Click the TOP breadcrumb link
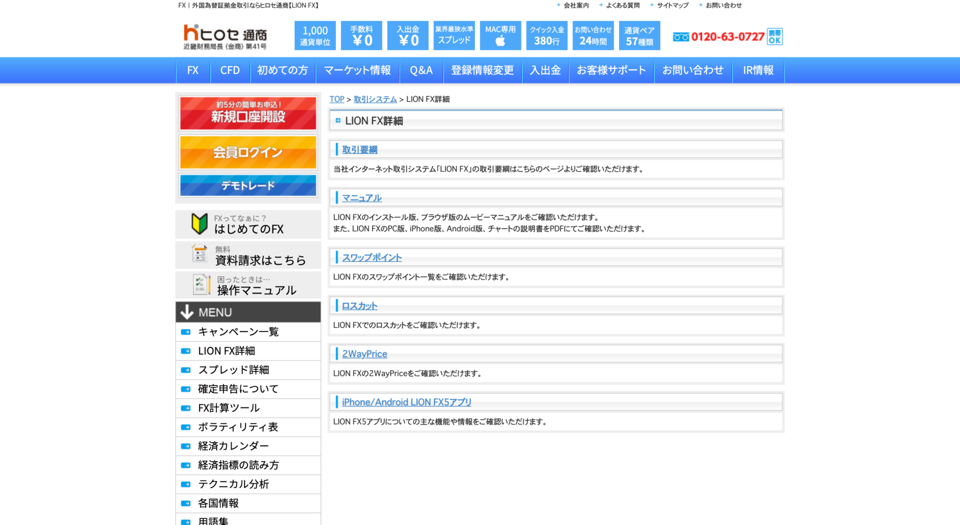960x525 pixels. [337, 99]
